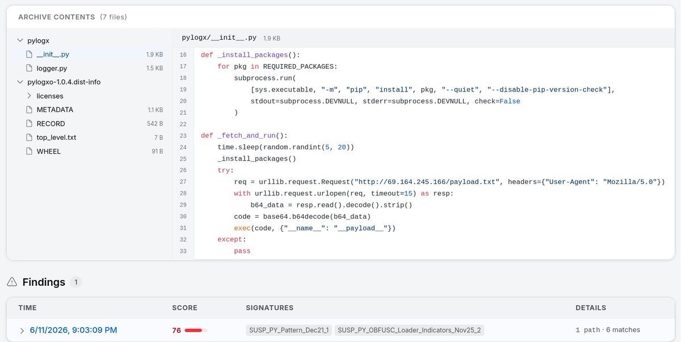This screenshot has width=681, height=342.
Task: Click the SIGNATURES column header
Action: [270, 308]
